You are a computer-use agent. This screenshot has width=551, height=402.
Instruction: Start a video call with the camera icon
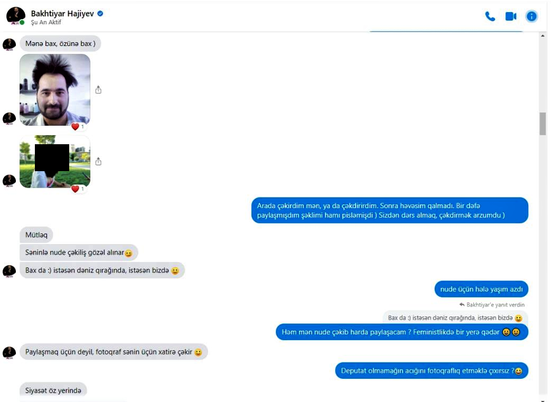(x=511, y=16)
